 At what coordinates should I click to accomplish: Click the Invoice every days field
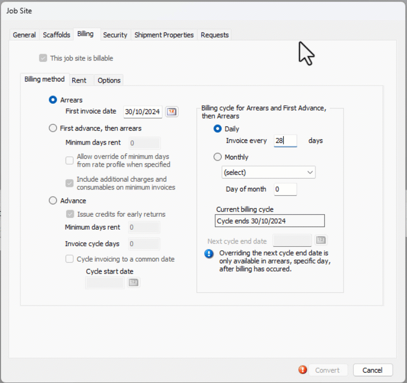pos(285,140)
